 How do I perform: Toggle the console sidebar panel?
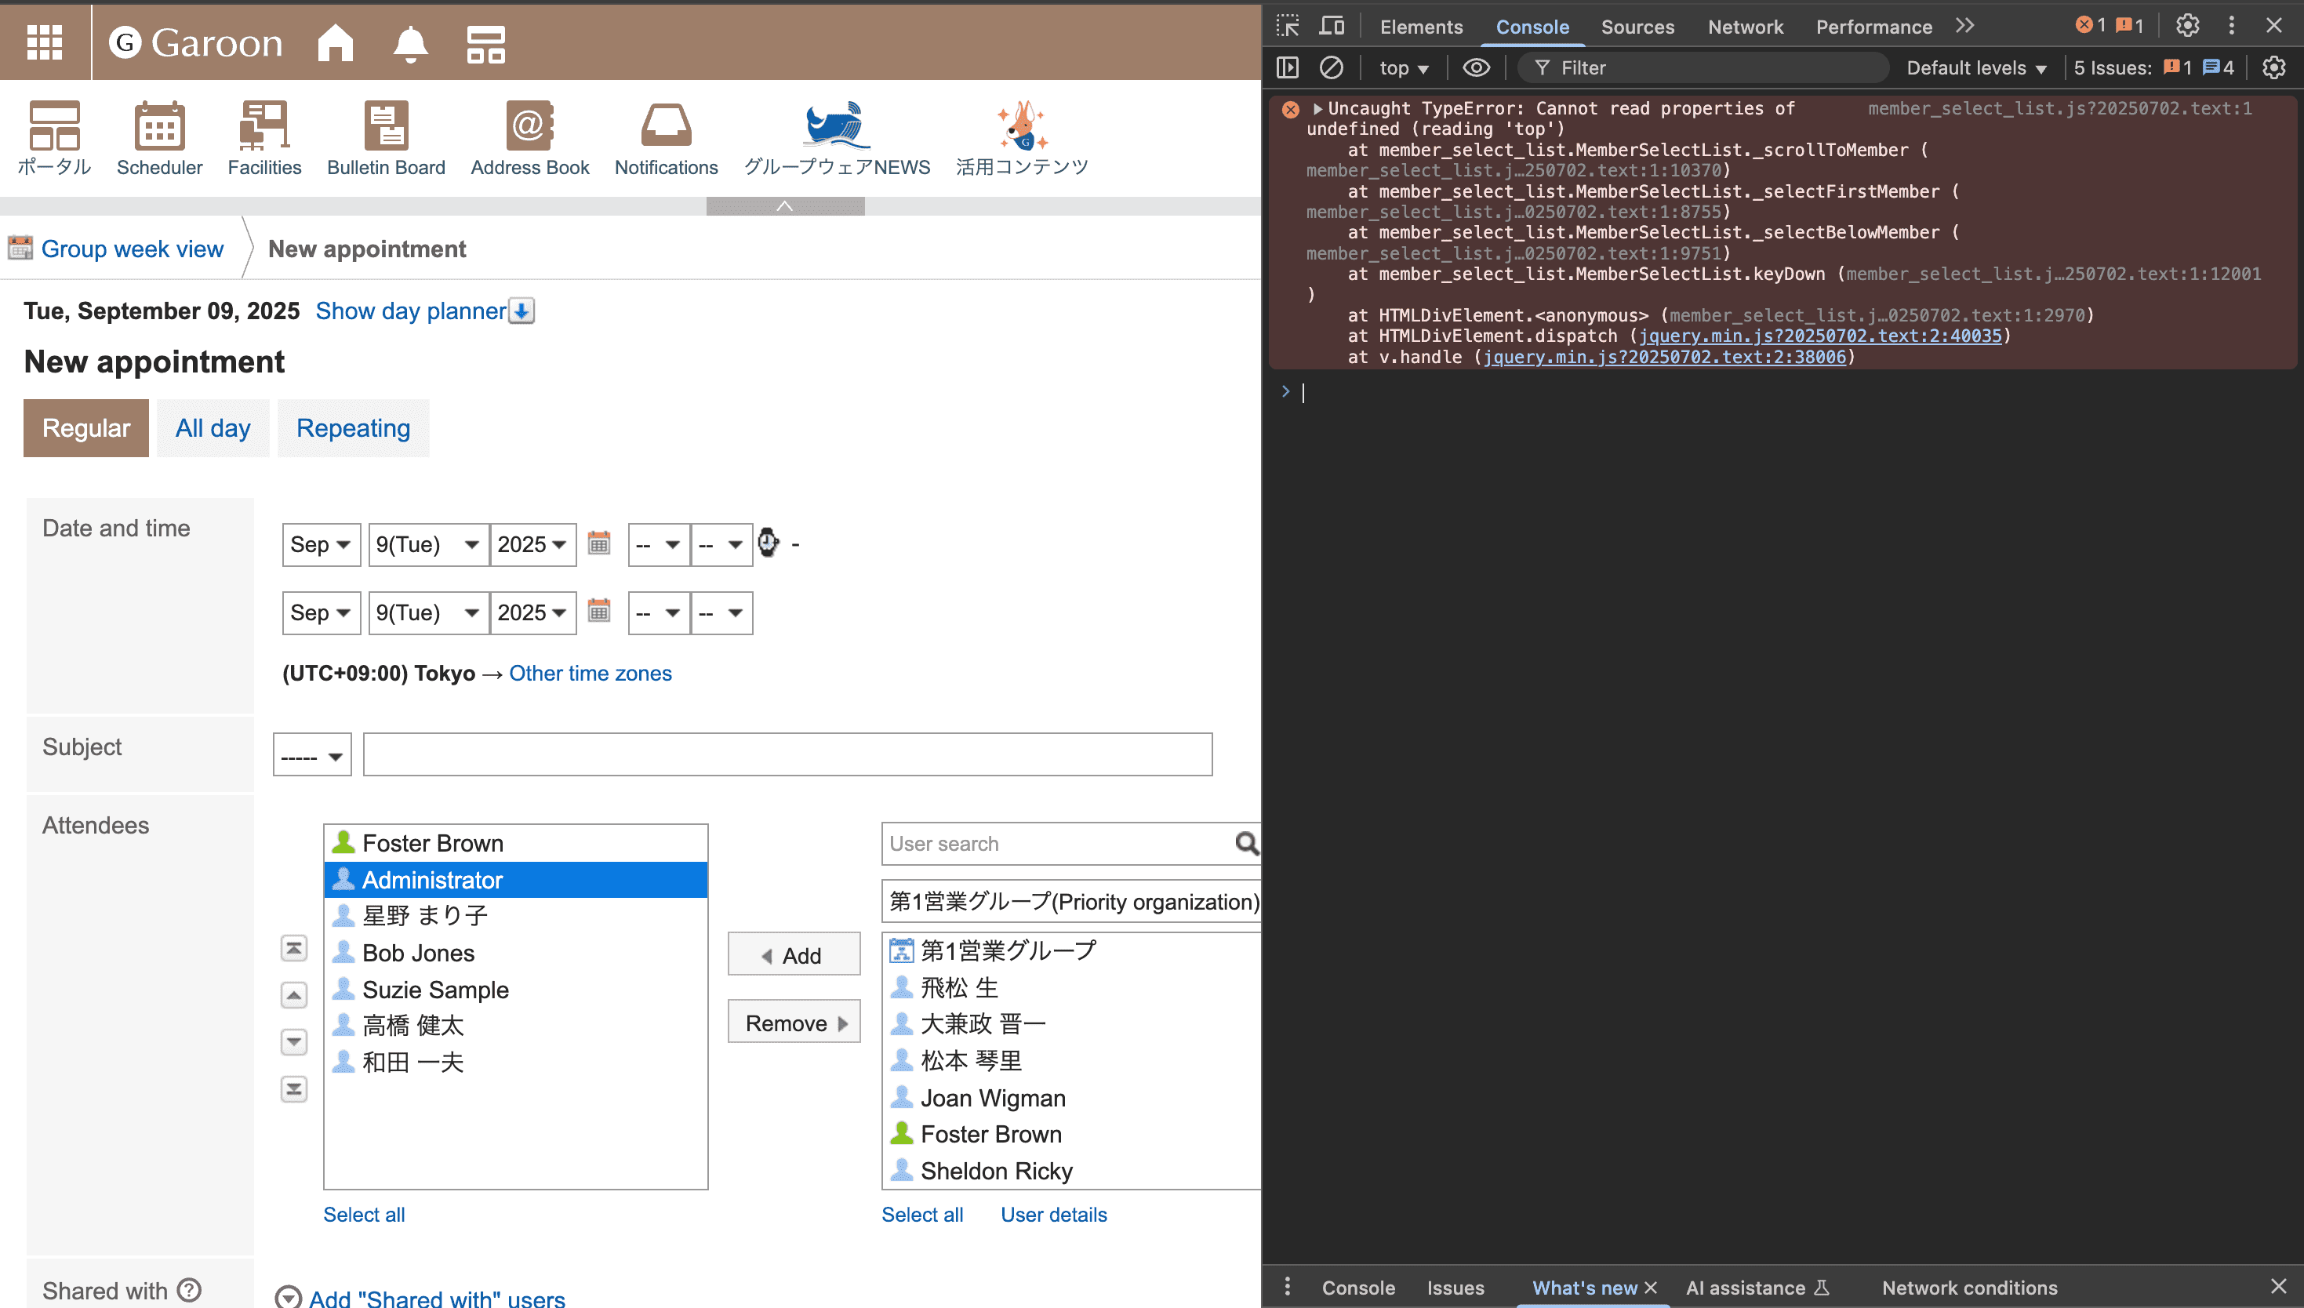1287,67
